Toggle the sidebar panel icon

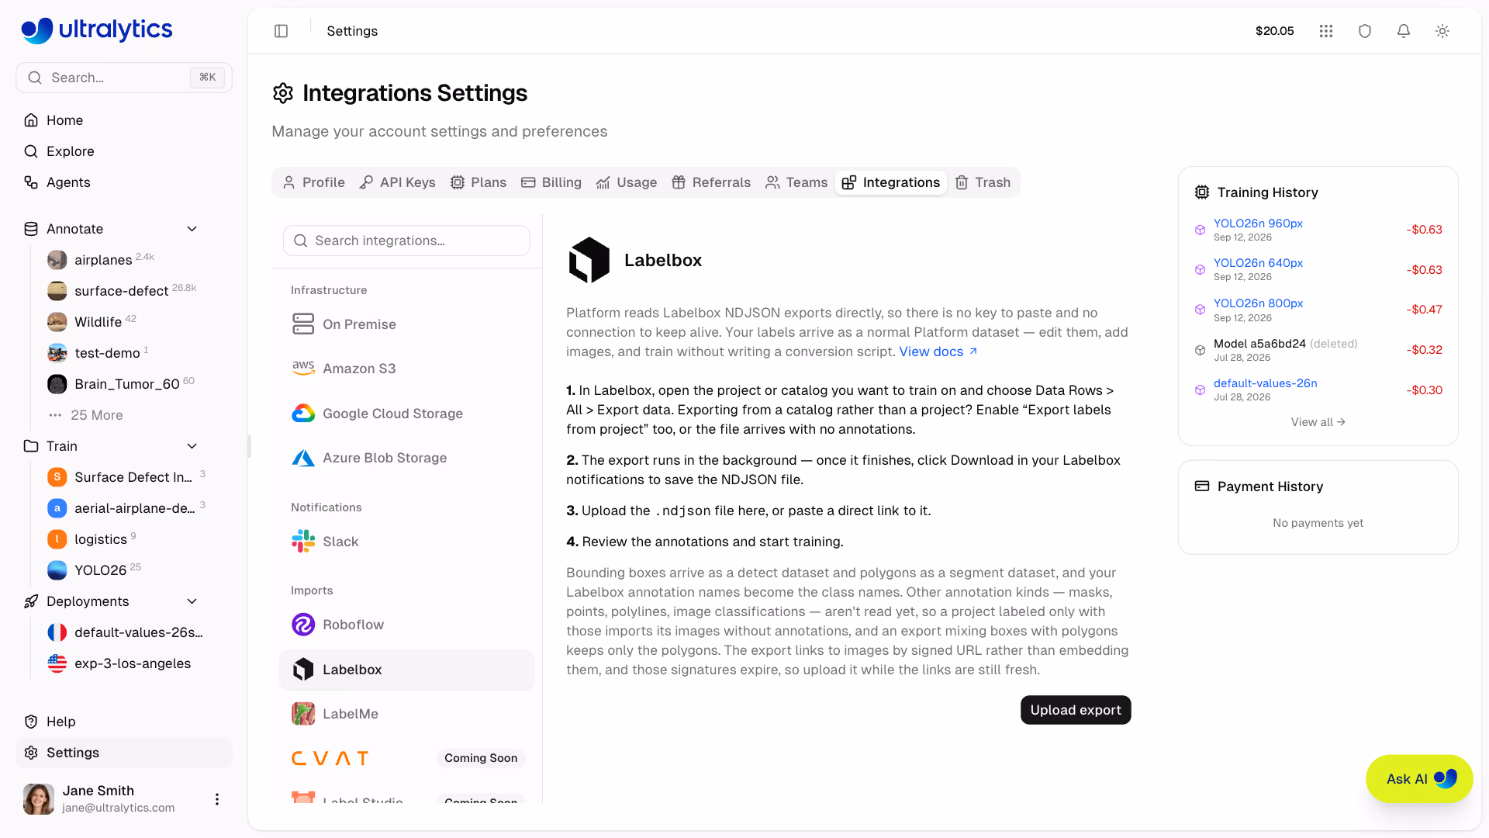coord(282,31)
